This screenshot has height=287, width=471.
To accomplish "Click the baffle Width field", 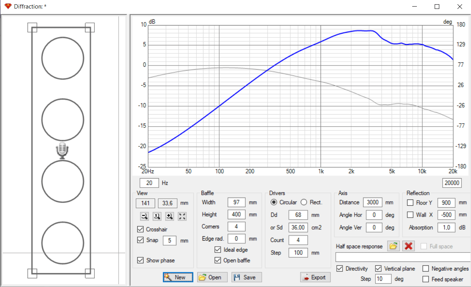I will [x=237, y=202].
